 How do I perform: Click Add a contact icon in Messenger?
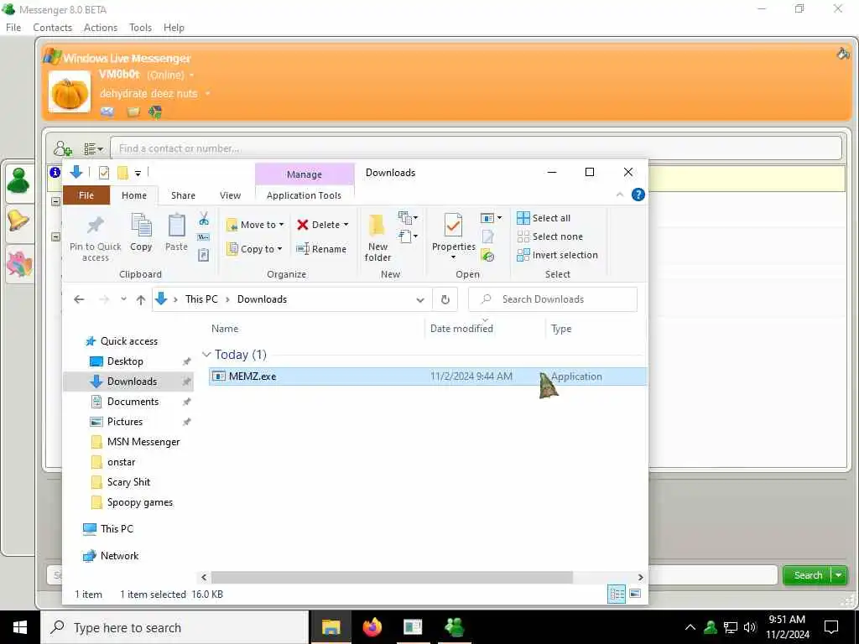point(62,148)
